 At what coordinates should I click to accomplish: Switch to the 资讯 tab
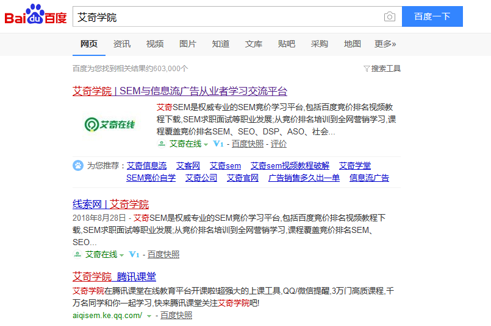pos(122,44)
